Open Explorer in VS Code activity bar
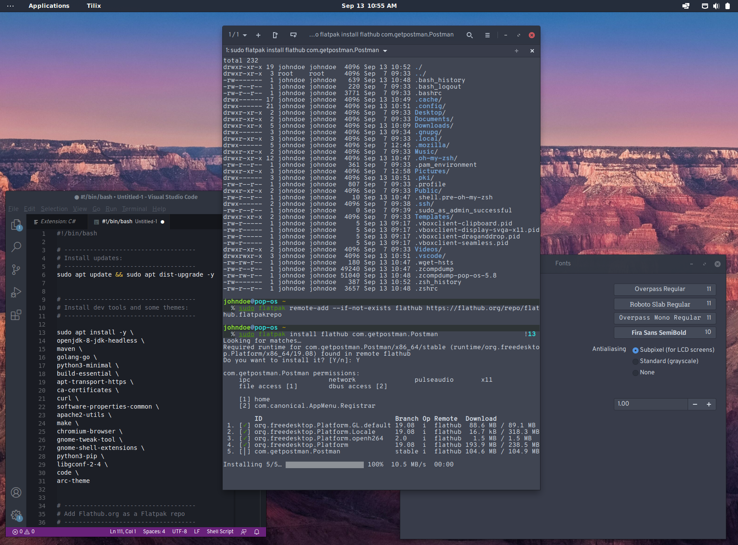This screenshot has width=738, height=545. pos(16,225)
